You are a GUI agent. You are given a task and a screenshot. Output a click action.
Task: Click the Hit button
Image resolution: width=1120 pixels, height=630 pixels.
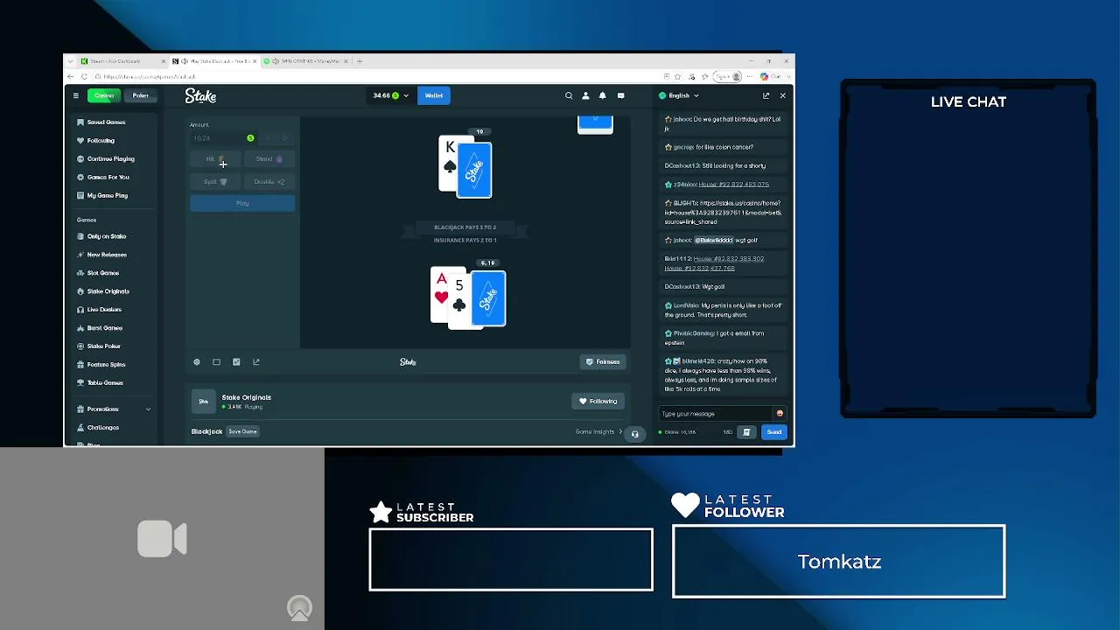[215, 159]
